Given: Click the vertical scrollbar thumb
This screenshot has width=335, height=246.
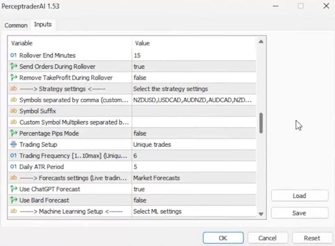Looking at the screenshot, I should click(261, 123).
